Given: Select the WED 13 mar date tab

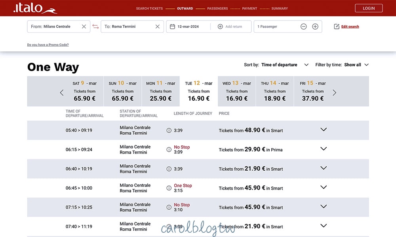Looking at the screenshot, I should [237, 91].
